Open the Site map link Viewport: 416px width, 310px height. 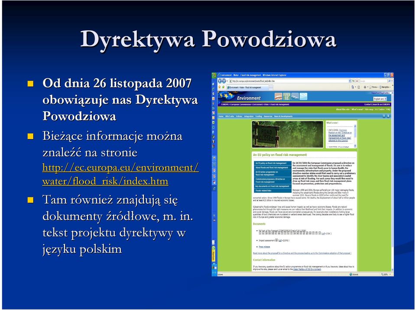point(369,109)
